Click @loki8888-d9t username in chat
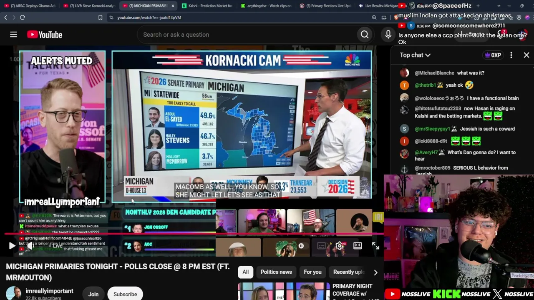Viewport: 534px width, 300px height. coord(431,141)
